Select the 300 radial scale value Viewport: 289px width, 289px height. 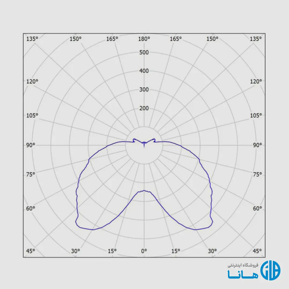coord(144,90)
